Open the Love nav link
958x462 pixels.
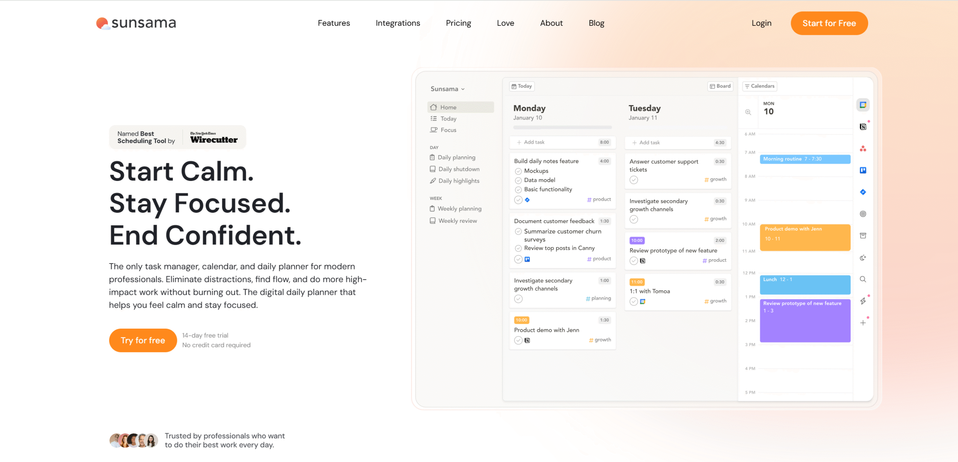click(x=506, y=23)
